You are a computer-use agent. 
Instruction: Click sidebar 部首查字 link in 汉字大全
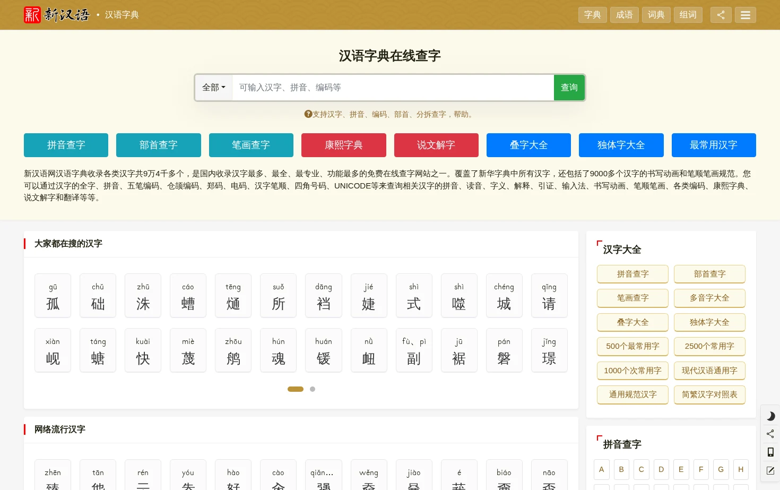point(709,274)
